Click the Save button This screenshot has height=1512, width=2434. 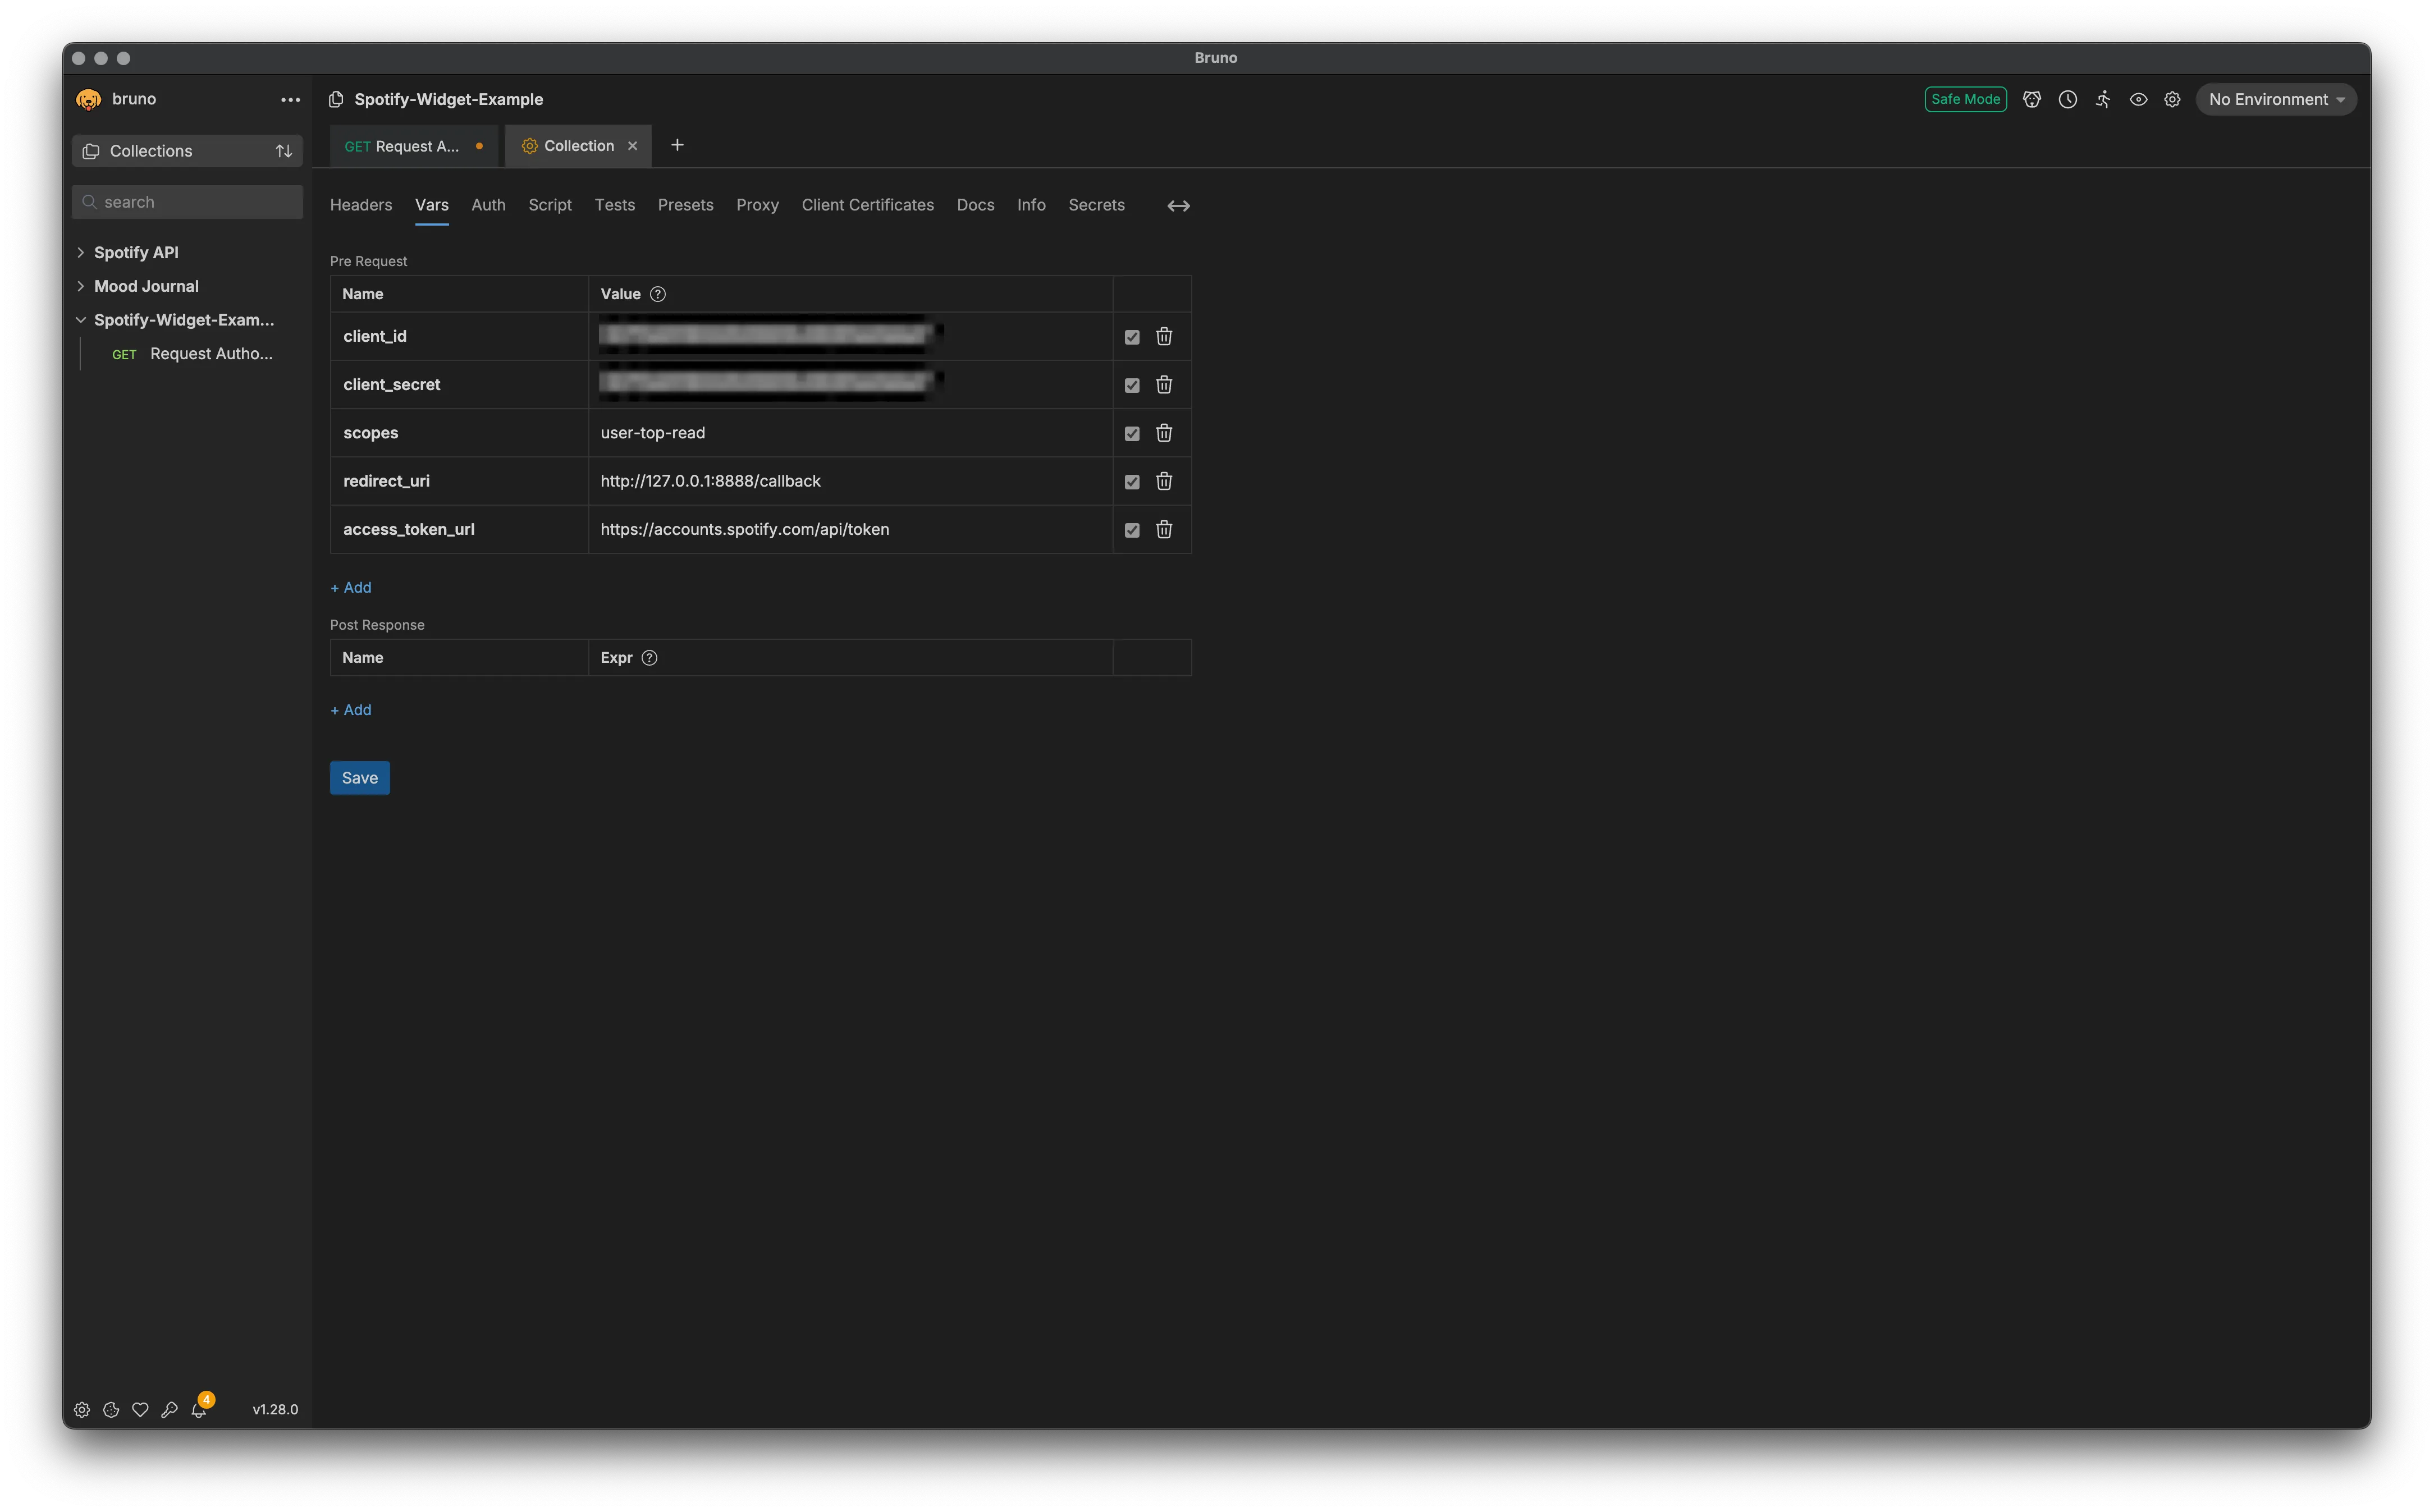pyautogui.click(x=359, y=777)
